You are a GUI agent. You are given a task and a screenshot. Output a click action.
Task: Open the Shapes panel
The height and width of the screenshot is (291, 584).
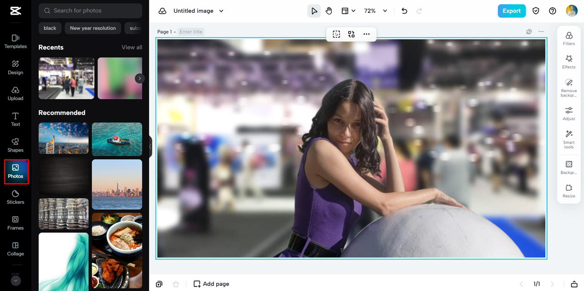pyautogui.click(x=16, y=145)
